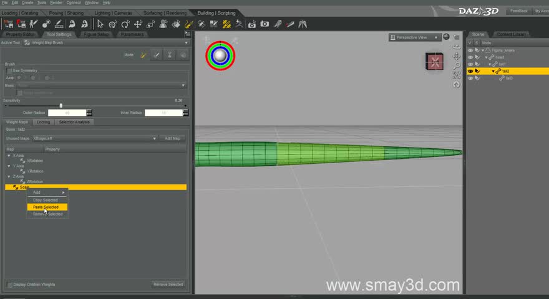The width and height of the screenshot is (549, 299).
Task: Select the Translate four-arrow move tool
Action: click(x=138, y=24)
